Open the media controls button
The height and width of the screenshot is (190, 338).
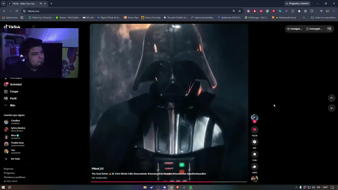pos(321,11)
